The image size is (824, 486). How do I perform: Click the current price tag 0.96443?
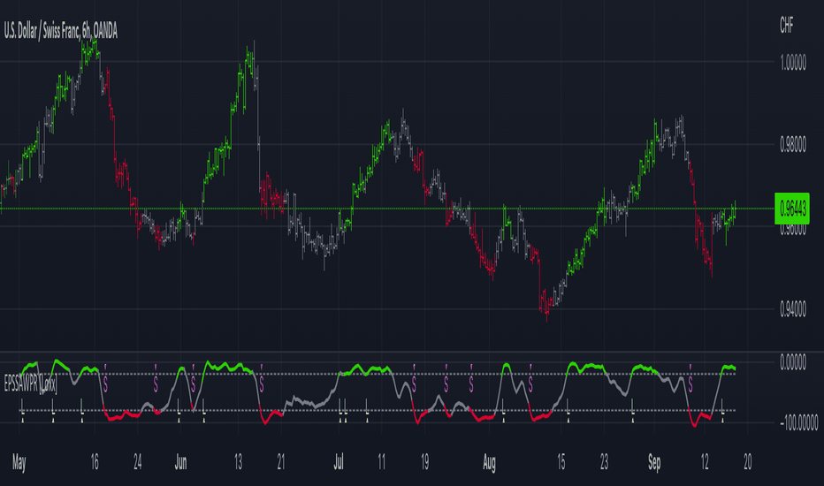[x=792, y=209]
